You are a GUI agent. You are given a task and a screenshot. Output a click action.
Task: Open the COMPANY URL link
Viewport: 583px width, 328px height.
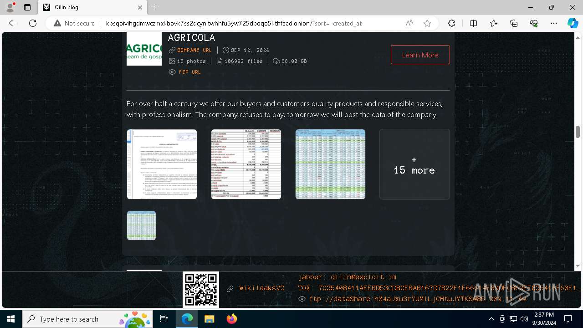[x=194, y=50]
